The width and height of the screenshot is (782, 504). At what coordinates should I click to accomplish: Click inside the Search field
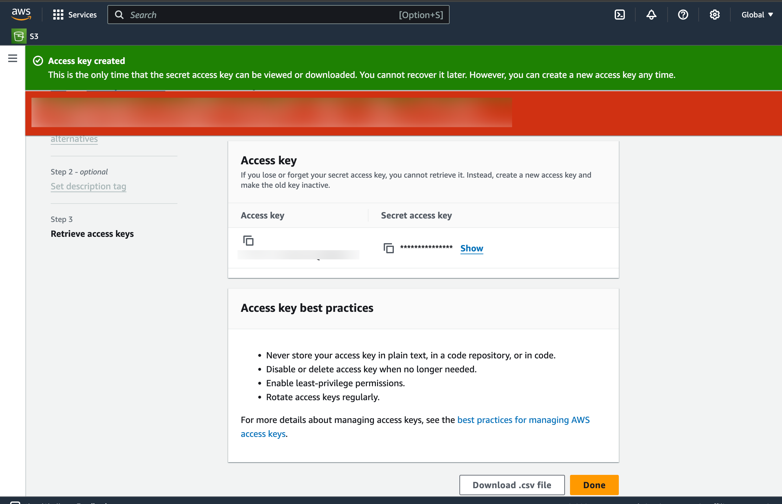tap(262, 15)
